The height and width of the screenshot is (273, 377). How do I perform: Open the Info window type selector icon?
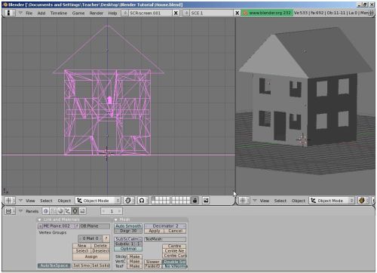coord(9,13)
